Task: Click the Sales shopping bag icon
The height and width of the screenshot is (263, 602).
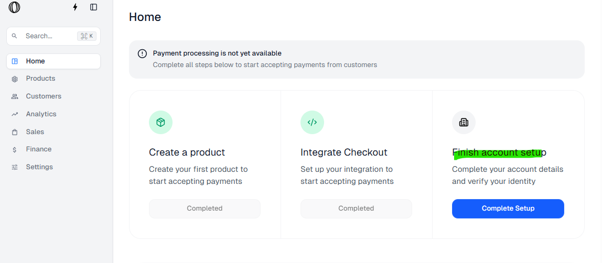Action: (15, 132)
